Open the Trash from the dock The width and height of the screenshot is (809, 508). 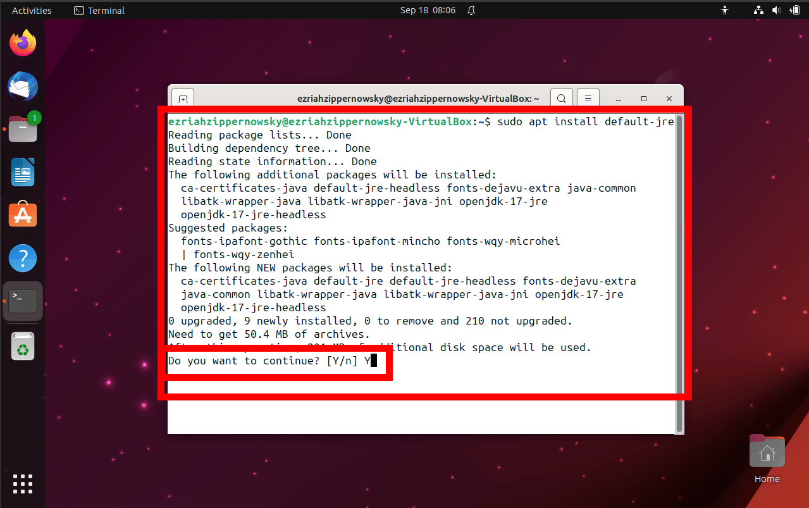pyautogui.click(x=23, y=345)
